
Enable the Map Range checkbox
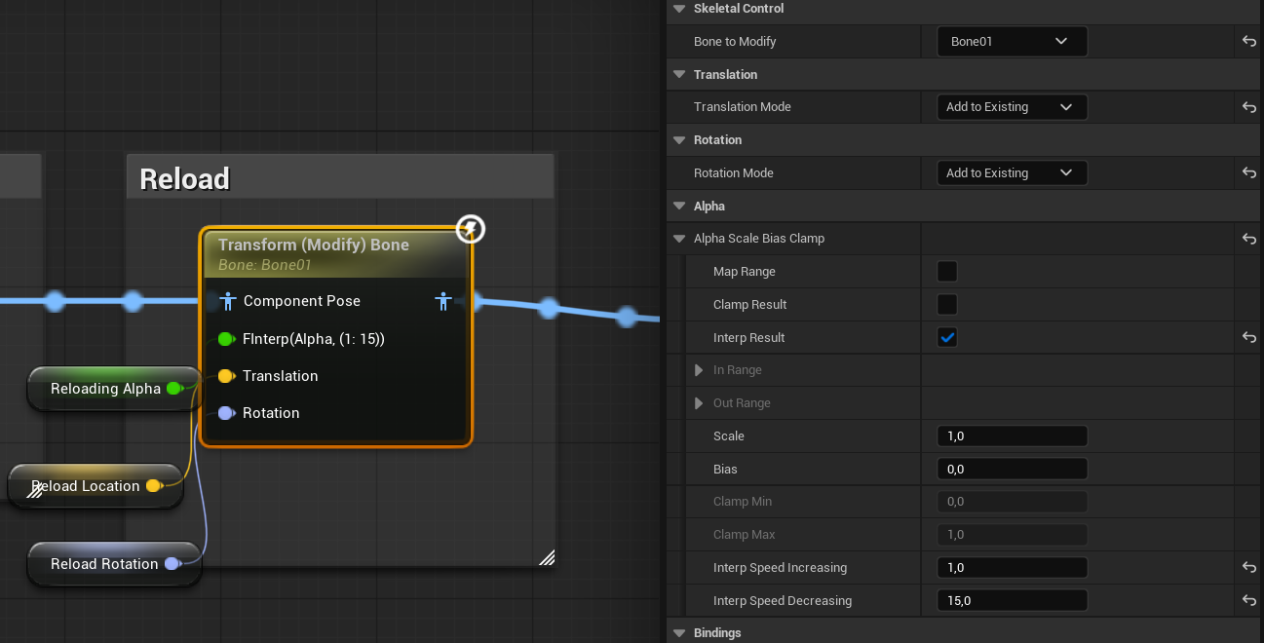[946, 272]
